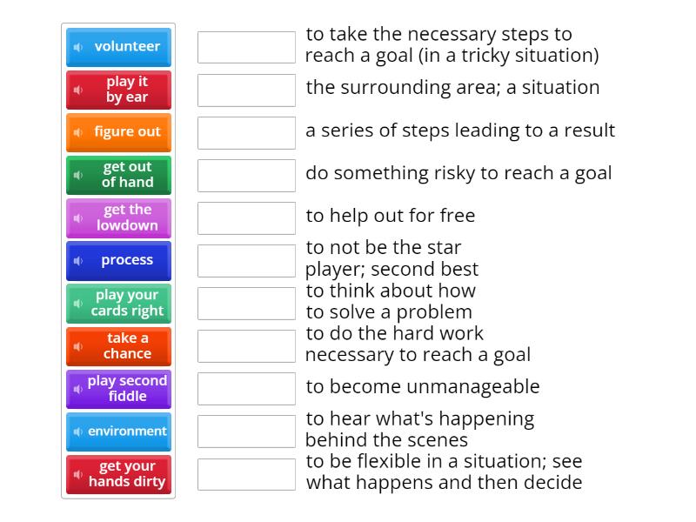Play audio for play it by ear

click(x=78, y=90)
